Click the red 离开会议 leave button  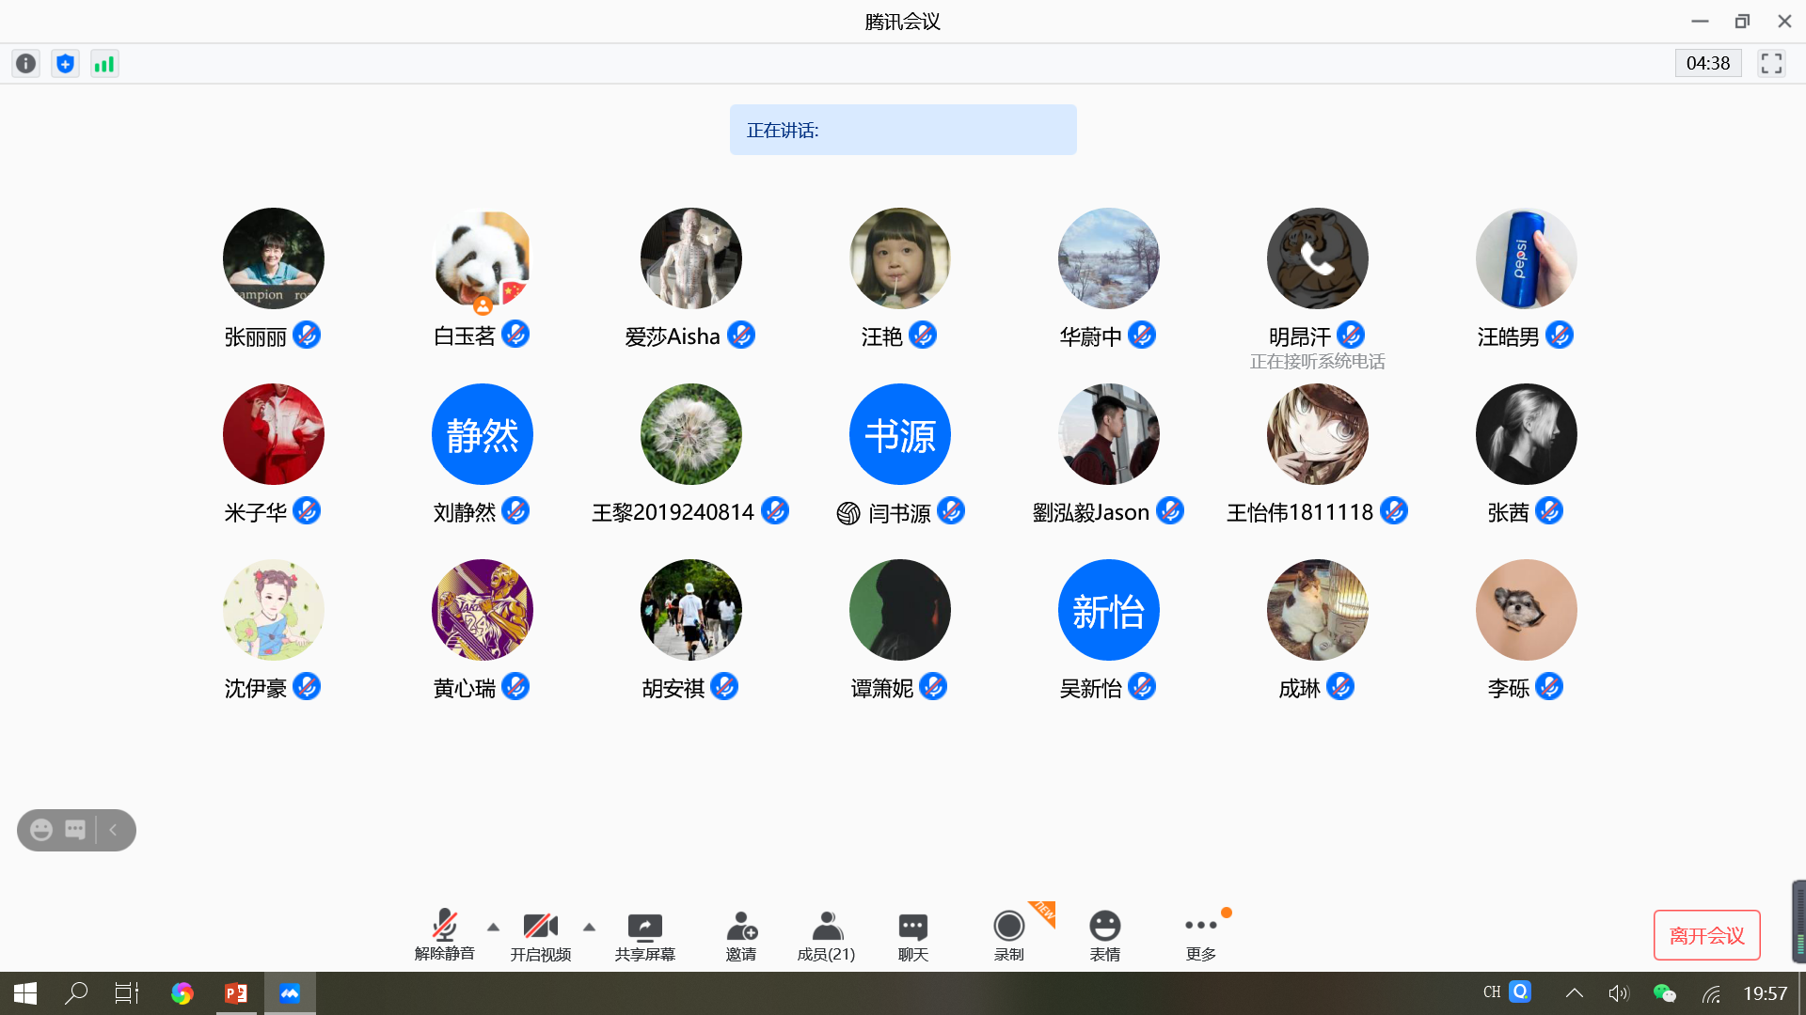pos(1706,935)
